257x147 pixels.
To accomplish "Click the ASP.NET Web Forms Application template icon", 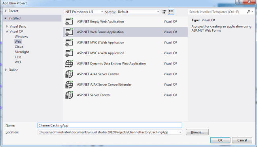I will 69,32.
